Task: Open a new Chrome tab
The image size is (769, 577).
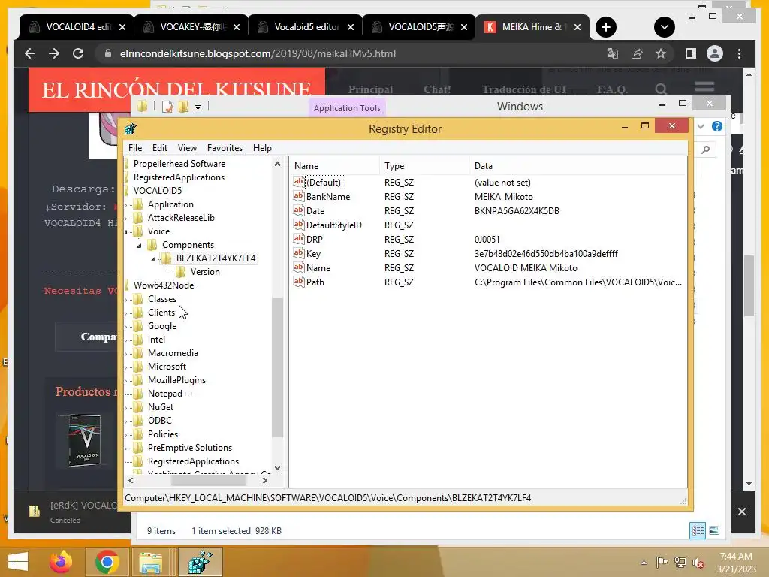Action: [606, 27]
